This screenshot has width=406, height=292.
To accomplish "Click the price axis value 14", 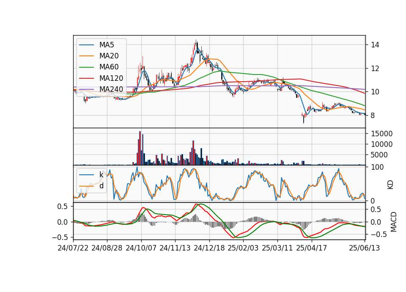I will [x=375, y=45].
